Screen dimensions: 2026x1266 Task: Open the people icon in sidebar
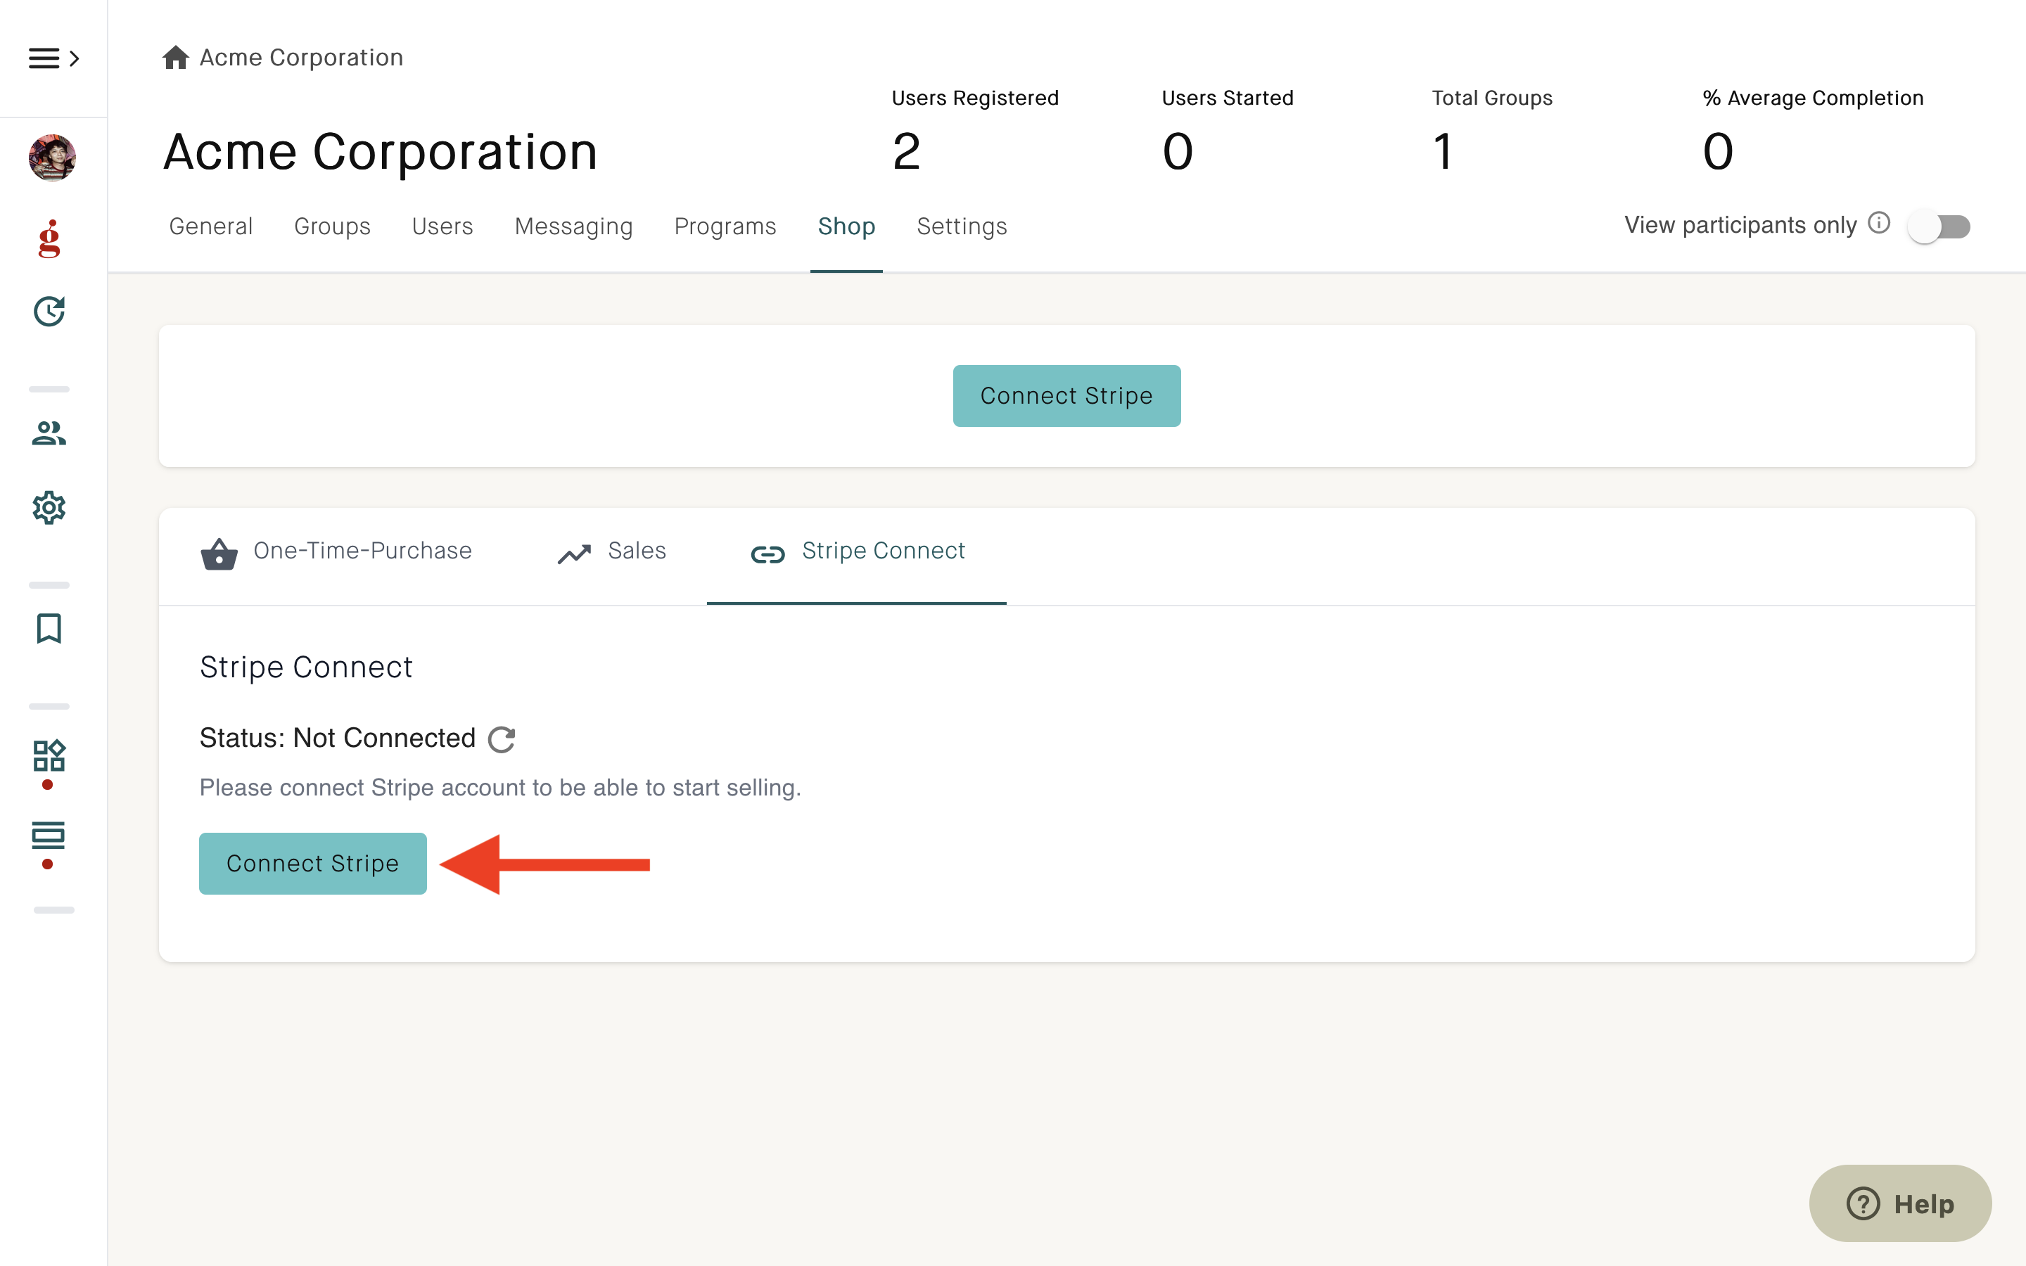pos(49,433)
